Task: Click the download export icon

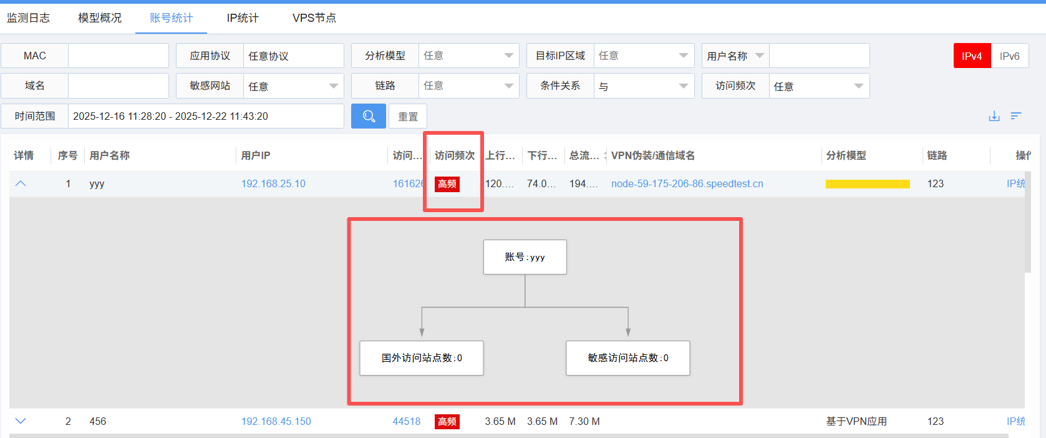Action: pyautogui.click(x=994, y=116)
